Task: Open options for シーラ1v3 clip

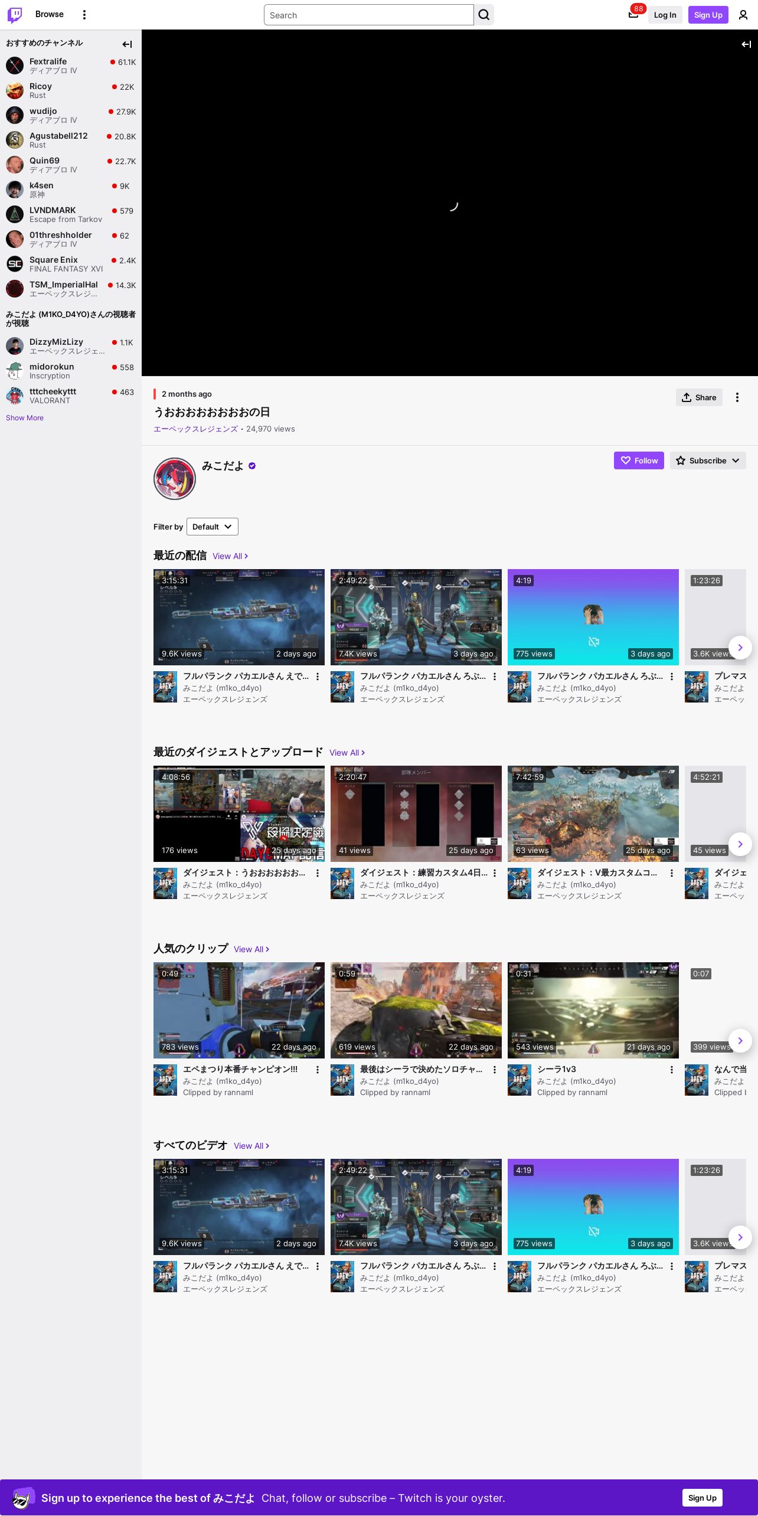Action: click(672, 1070)
